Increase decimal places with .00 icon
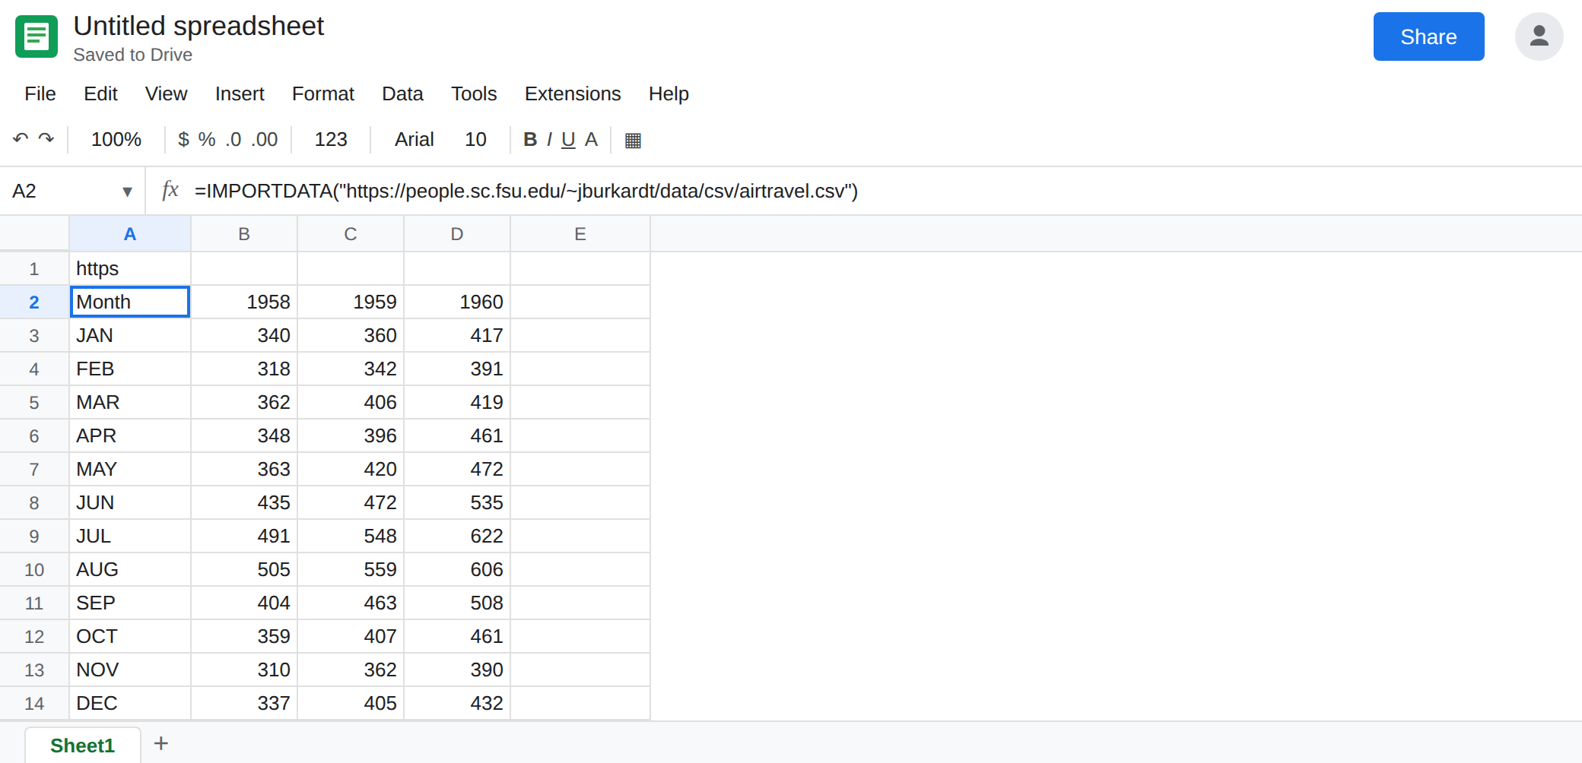Viewport: 1582px width, 763px height. [x=265, y=139]
